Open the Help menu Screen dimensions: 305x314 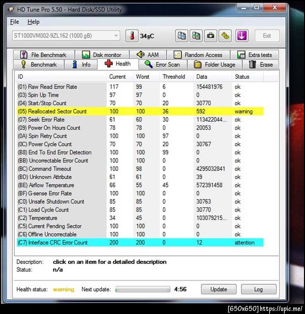pos(33,22)
